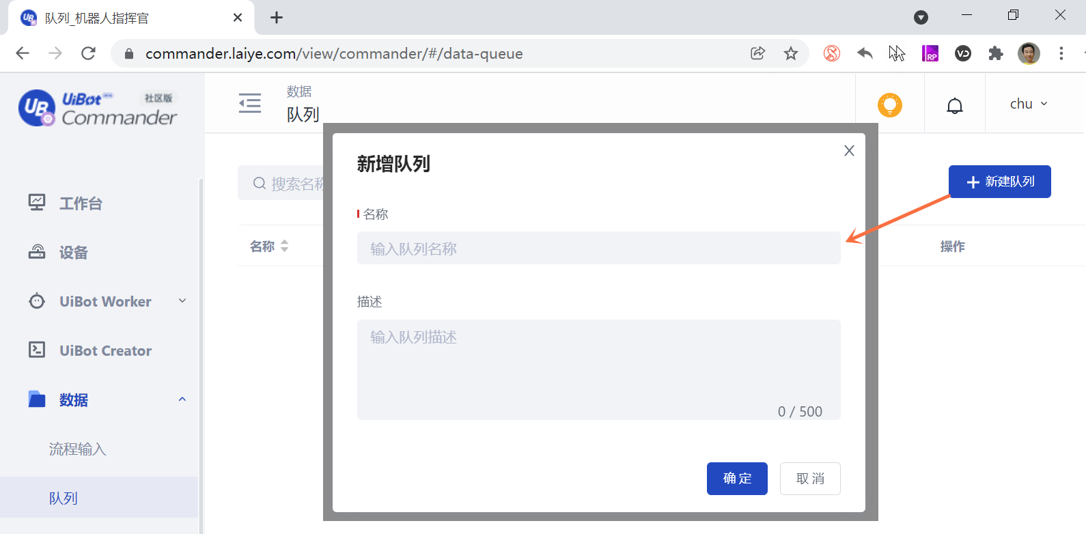
Task: Select the 队列 submenu item
Action: point(99,497)
